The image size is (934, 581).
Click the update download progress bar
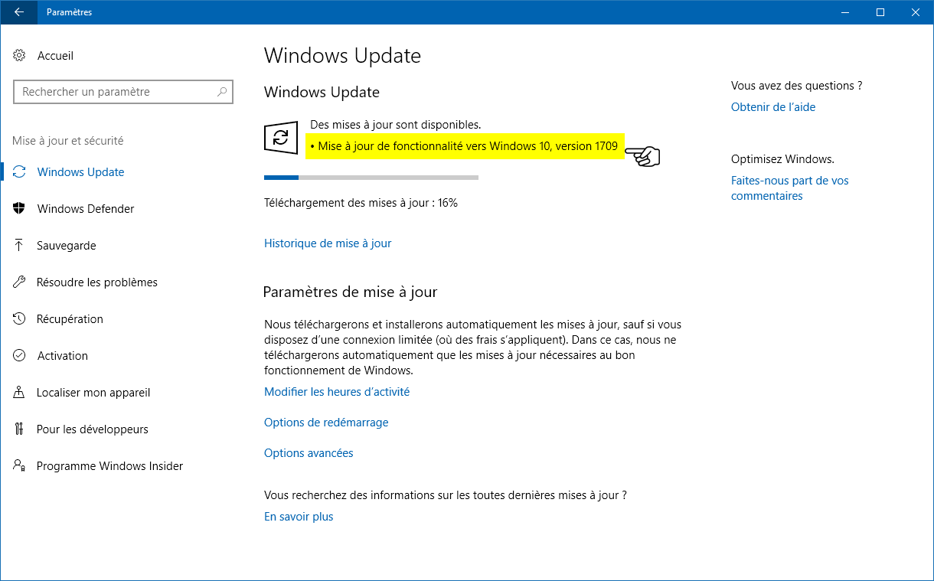tap(371, 178)
